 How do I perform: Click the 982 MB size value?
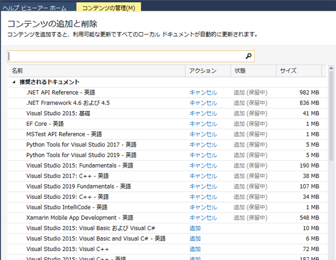(309, 92)
